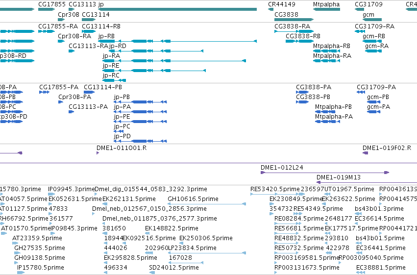
Task: Select the CG31709 gene glyph
Action: point(360,9)
